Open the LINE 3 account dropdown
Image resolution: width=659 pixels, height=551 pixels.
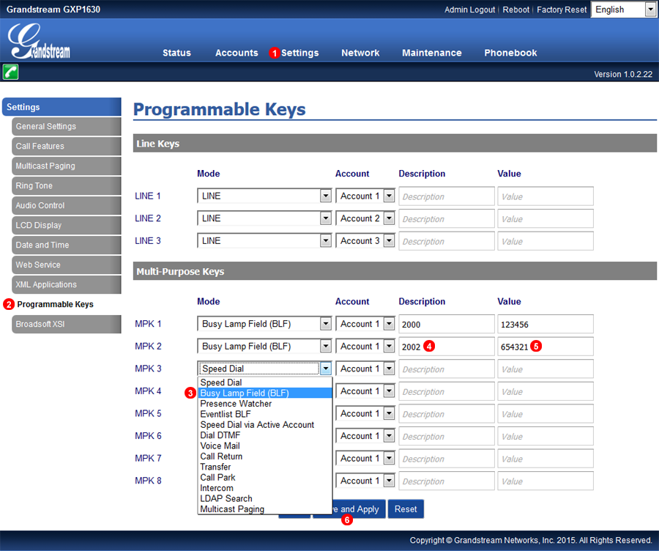point(365,240)
